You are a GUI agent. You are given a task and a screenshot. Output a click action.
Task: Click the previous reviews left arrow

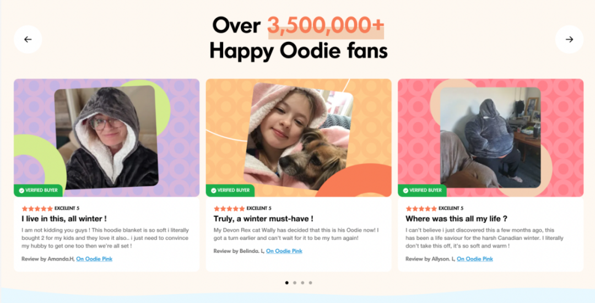(x=28, y=40)
